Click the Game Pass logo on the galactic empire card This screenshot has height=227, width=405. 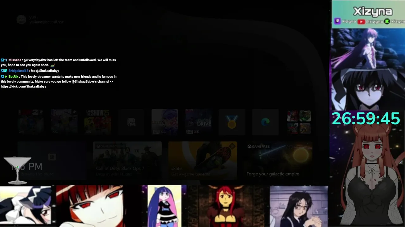click(259, 146)
